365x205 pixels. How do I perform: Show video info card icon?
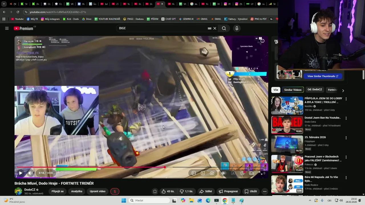click(262, 41)
